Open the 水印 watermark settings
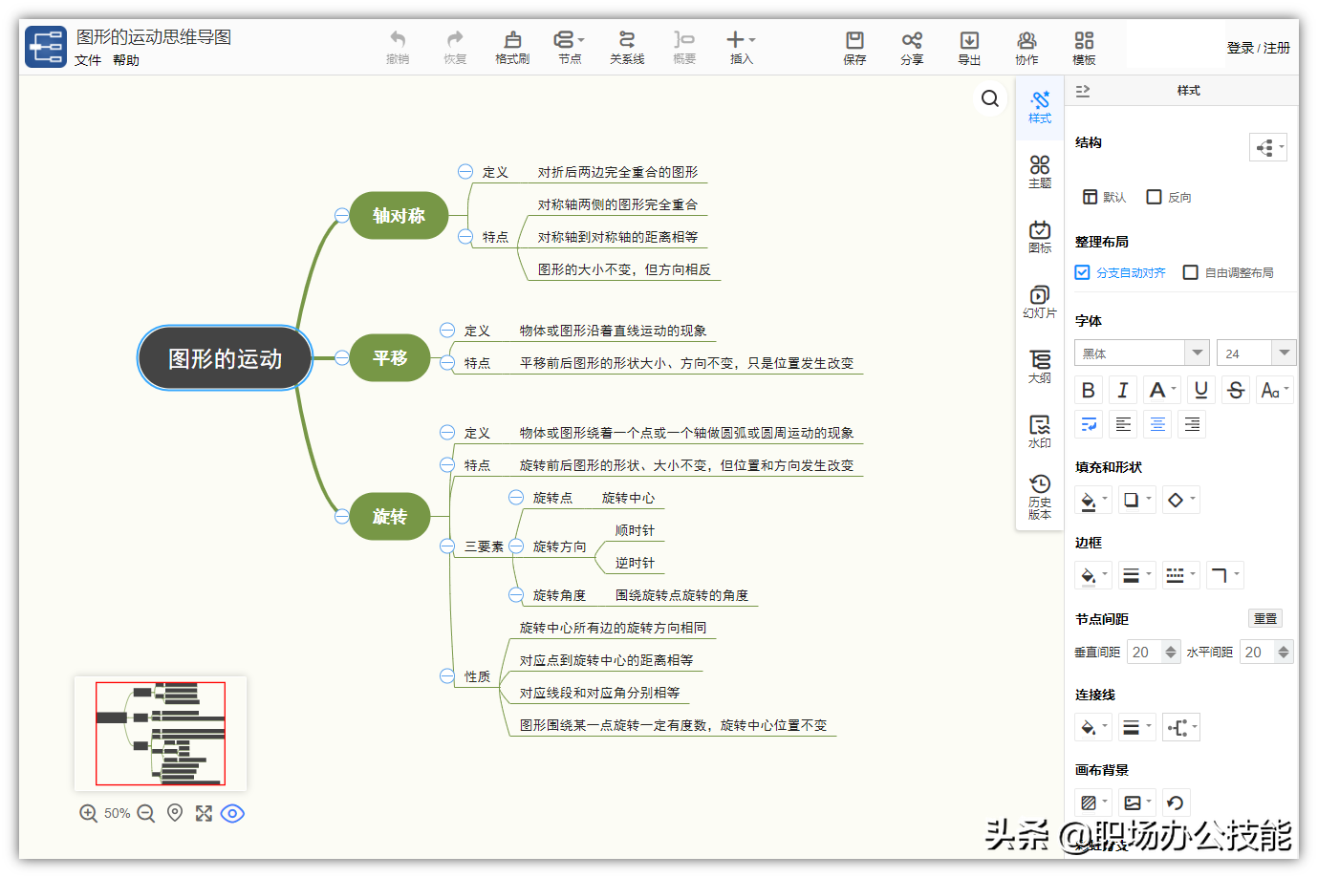The width and height of the screenshot is (1318, 878). [x=1039, y=432]
